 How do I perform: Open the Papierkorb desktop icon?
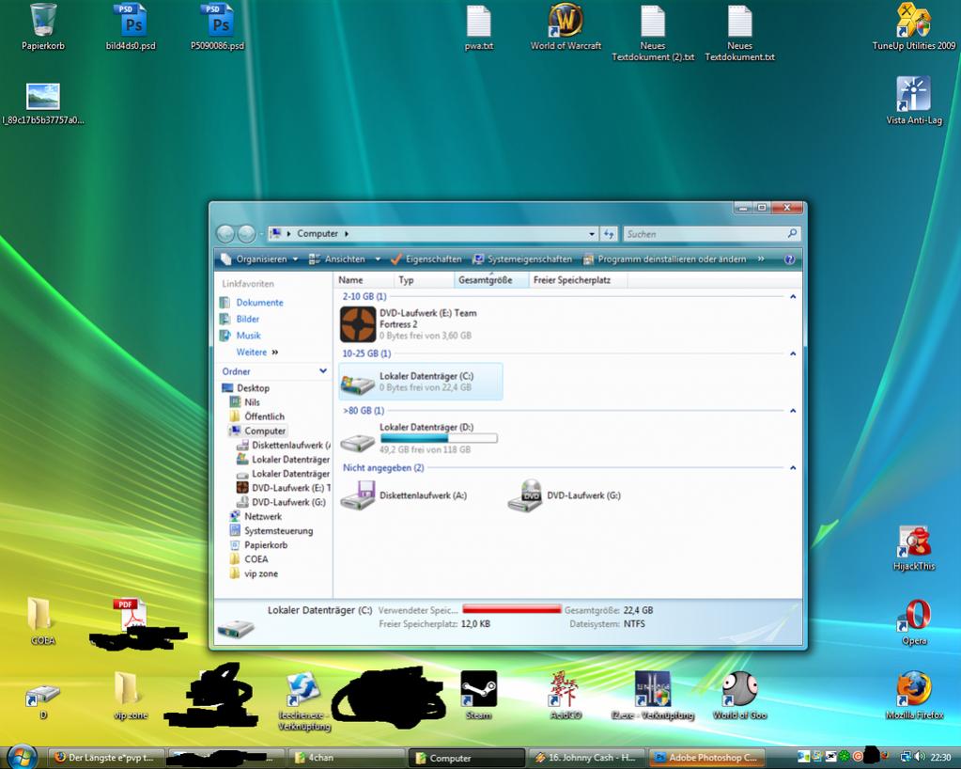(43, 27)
